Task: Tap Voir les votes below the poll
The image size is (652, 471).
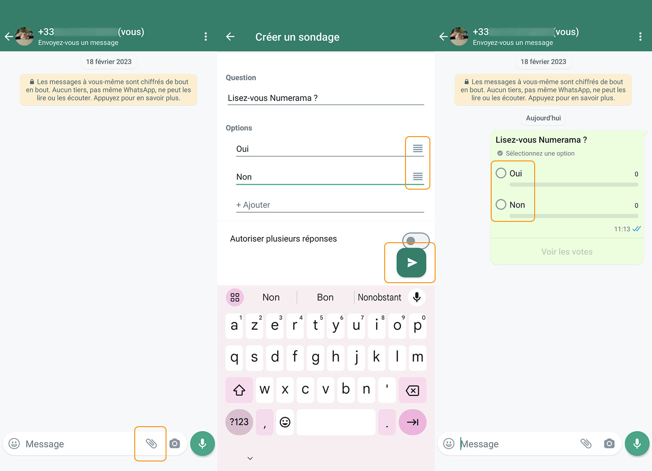Action: click(566, 251)
